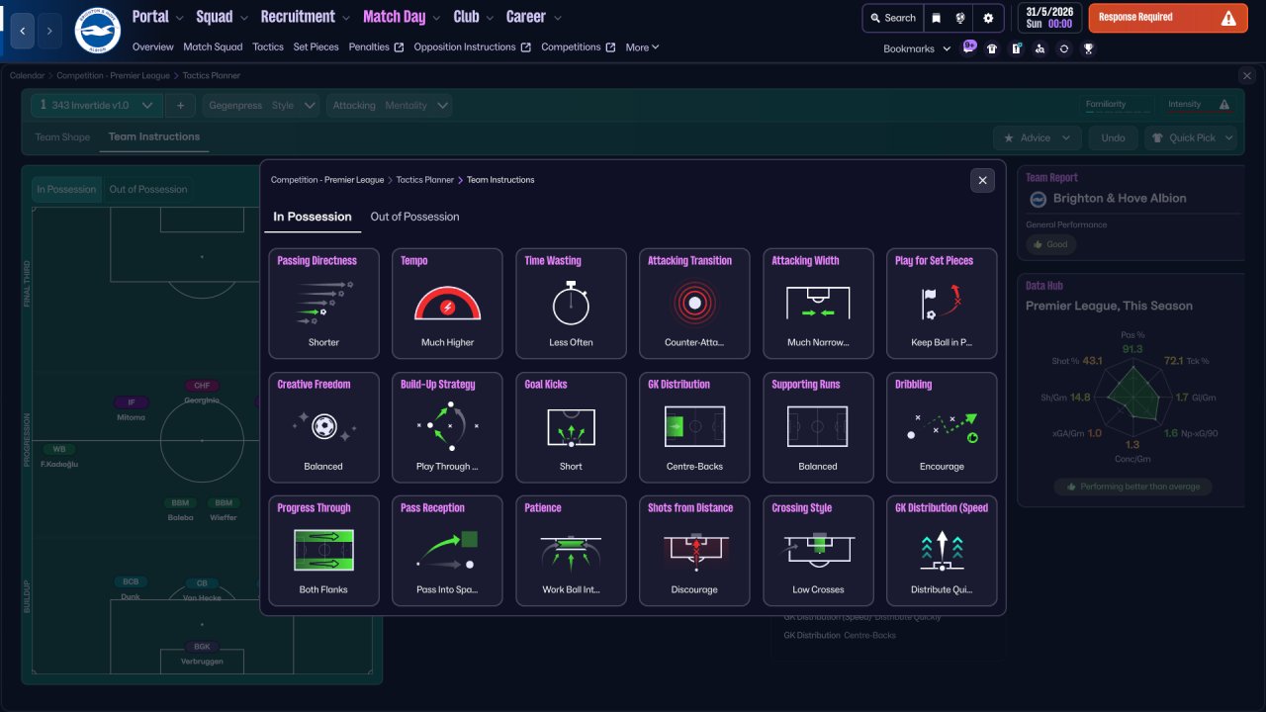The image size is (1266, 712).
Task: Open the 343 Invertide tactic dropdown
Action: click(x=96, y=106)
